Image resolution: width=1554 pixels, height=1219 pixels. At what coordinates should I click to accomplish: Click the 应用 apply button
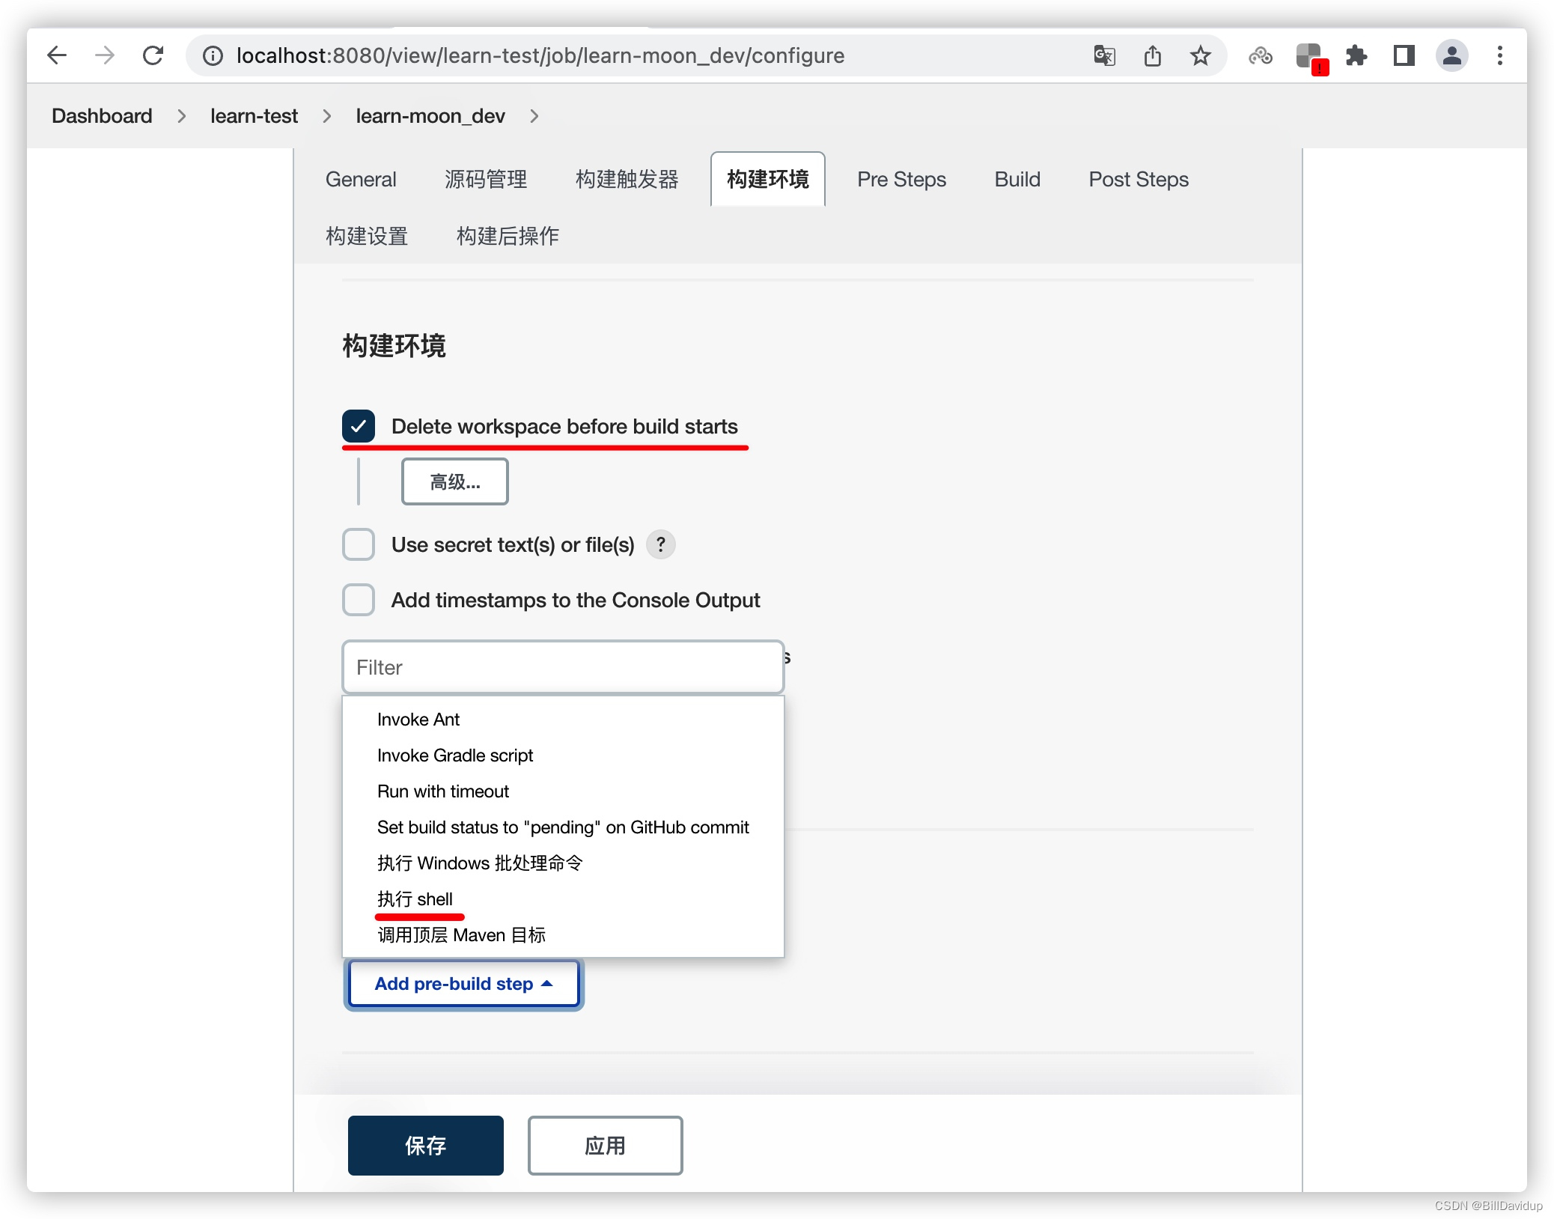tap(606, 1146)
